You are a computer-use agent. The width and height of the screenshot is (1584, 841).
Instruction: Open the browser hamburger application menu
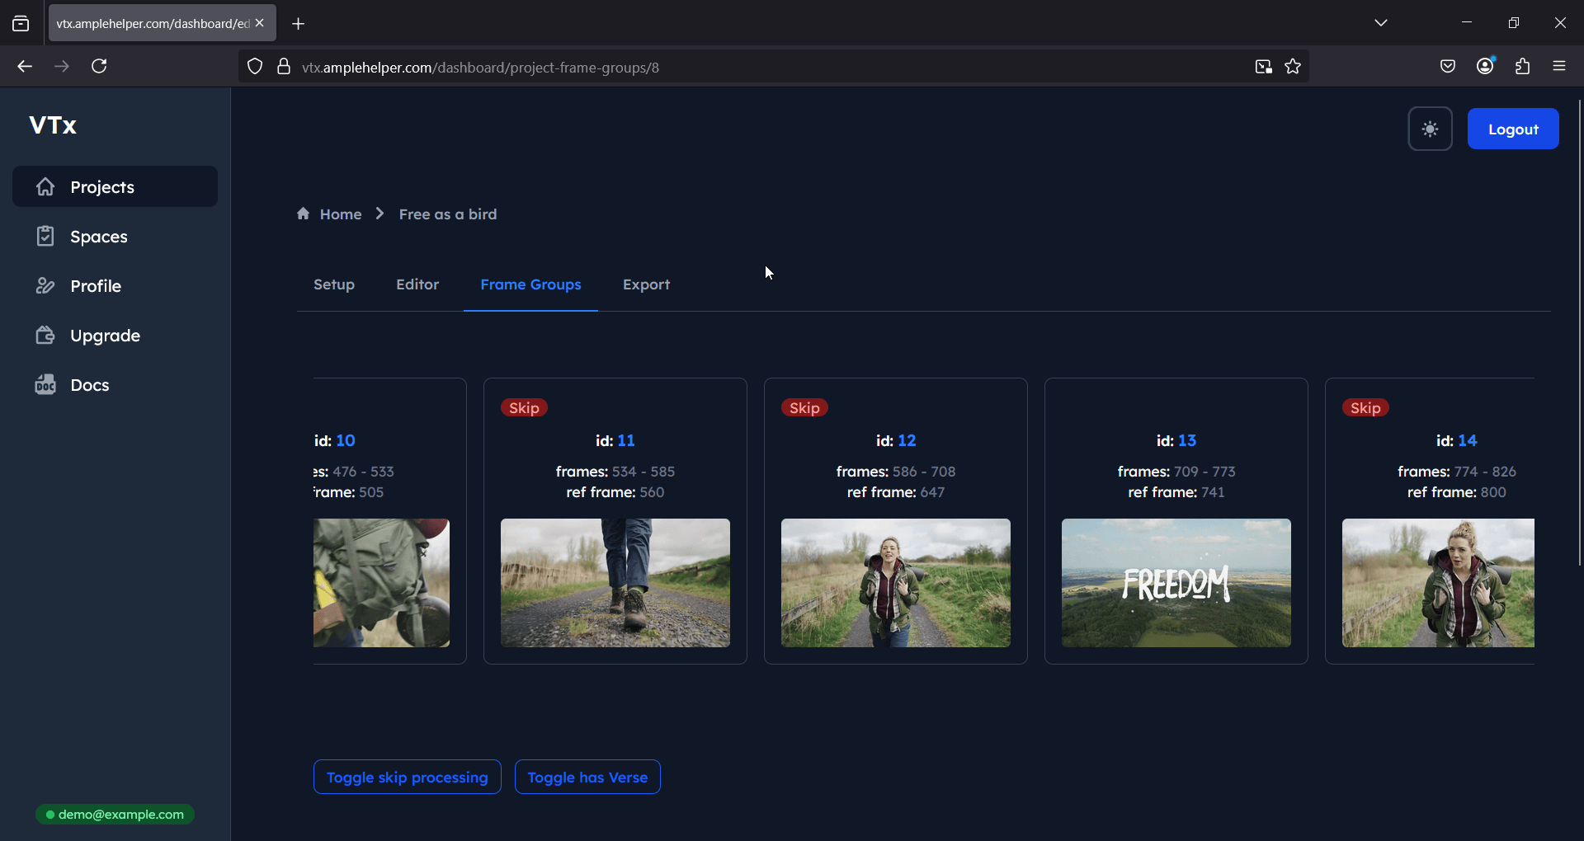pos(1559,67)
